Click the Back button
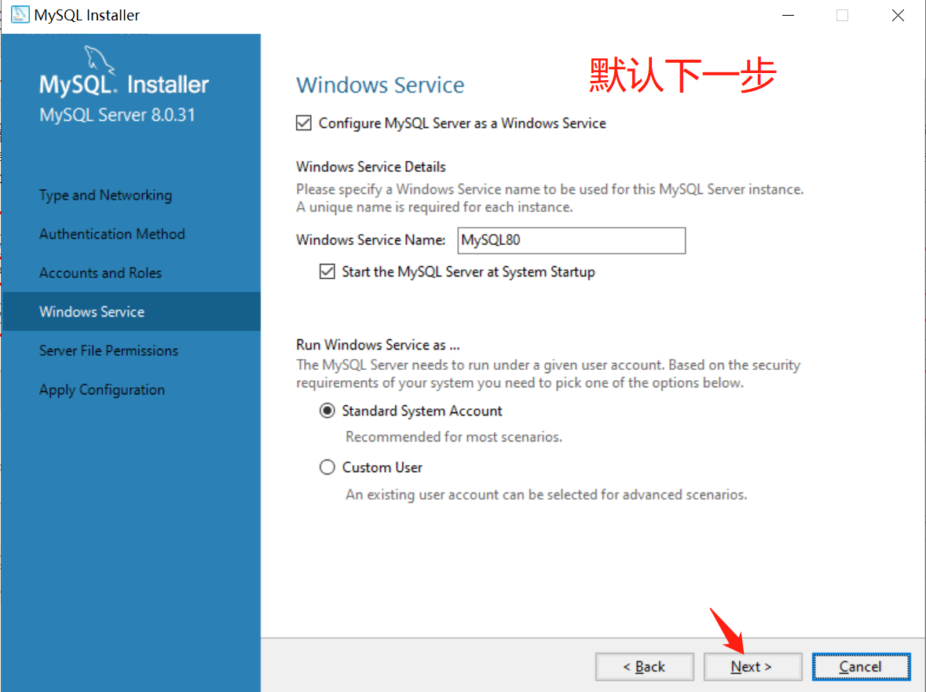This screenshot has width=926, height=692. click(644, 667)
